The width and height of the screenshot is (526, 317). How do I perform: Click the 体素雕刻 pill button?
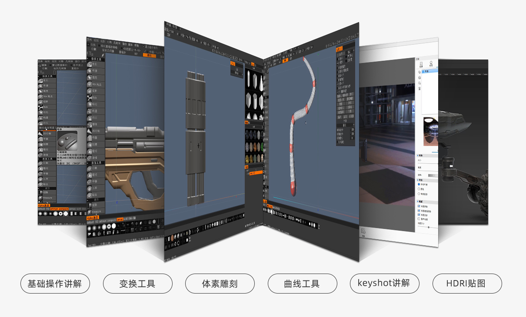pyautogui.click(x=220, y=284)
